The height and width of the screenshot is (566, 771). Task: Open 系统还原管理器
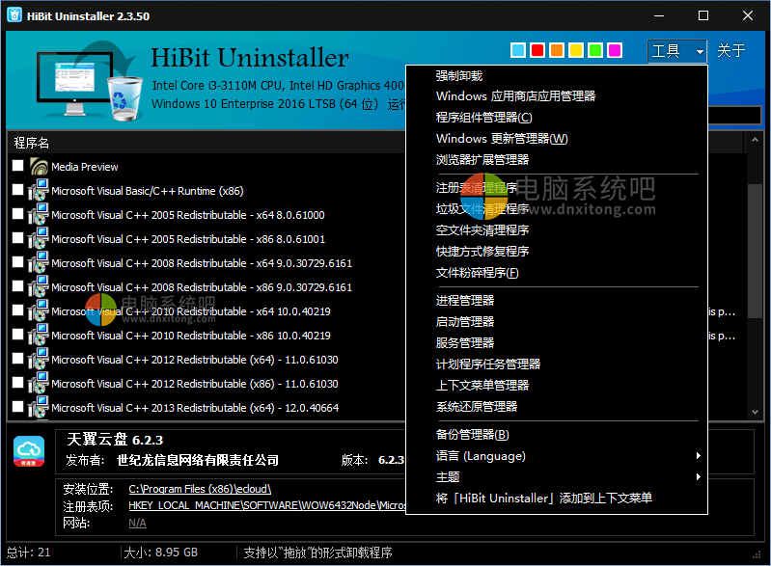click(557, 406)
